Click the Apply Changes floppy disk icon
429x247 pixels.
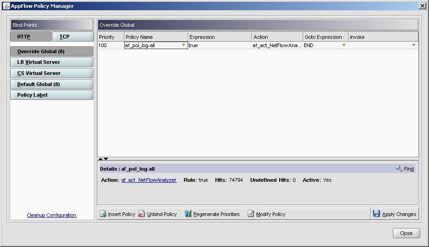[376, 214]
